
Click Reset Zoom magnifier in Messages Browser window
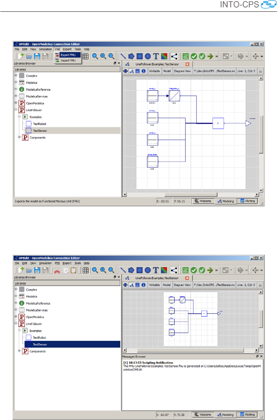tap(95, 270)
